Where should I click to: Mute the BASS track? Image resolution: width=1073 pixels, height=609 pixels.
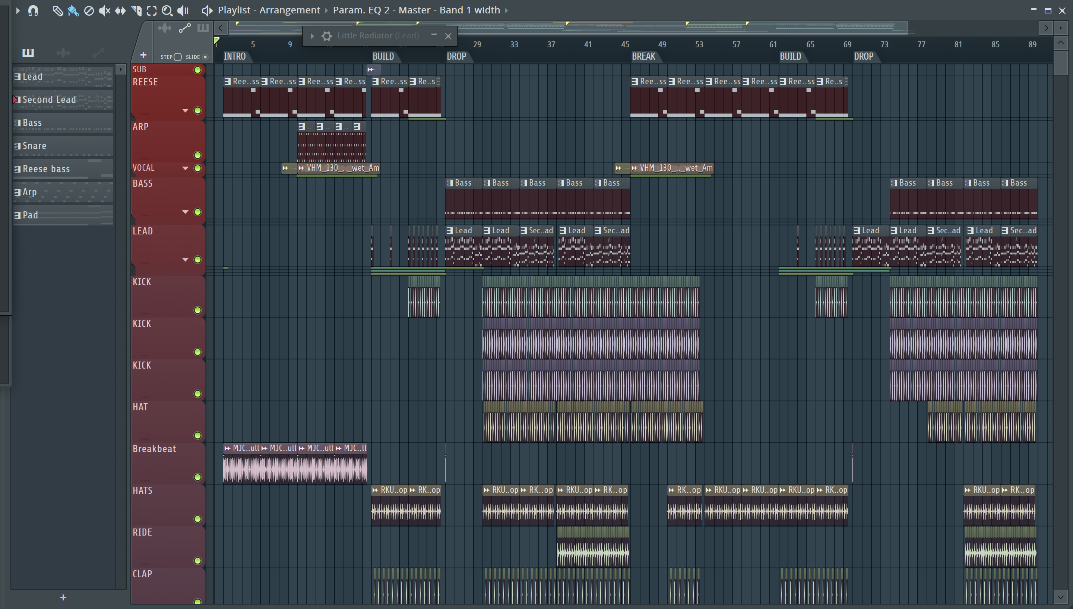point(198,212)
